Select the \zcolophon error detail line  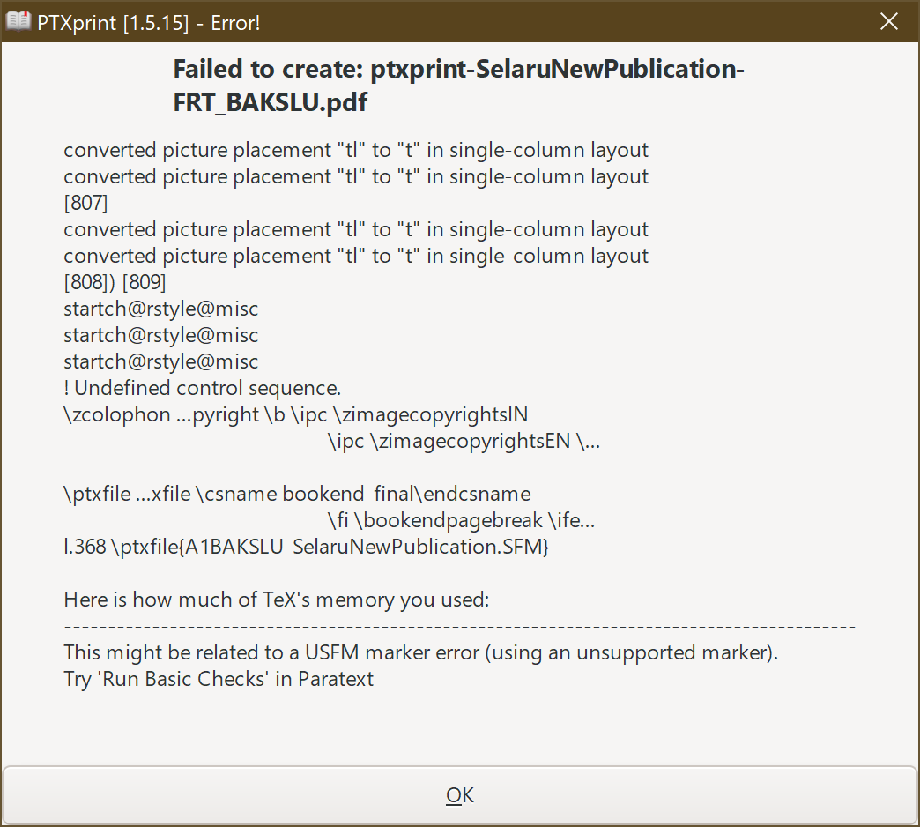(295, 414)
